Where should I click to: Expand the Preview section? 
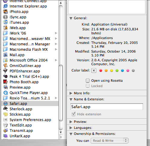[x=71, y=122]
